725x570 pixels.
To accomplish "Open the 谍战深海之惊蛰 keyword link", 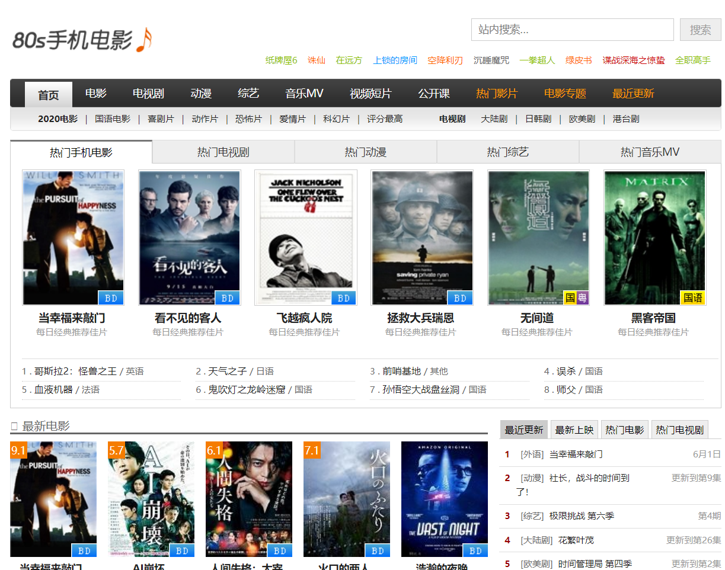I will pos(634,60).
